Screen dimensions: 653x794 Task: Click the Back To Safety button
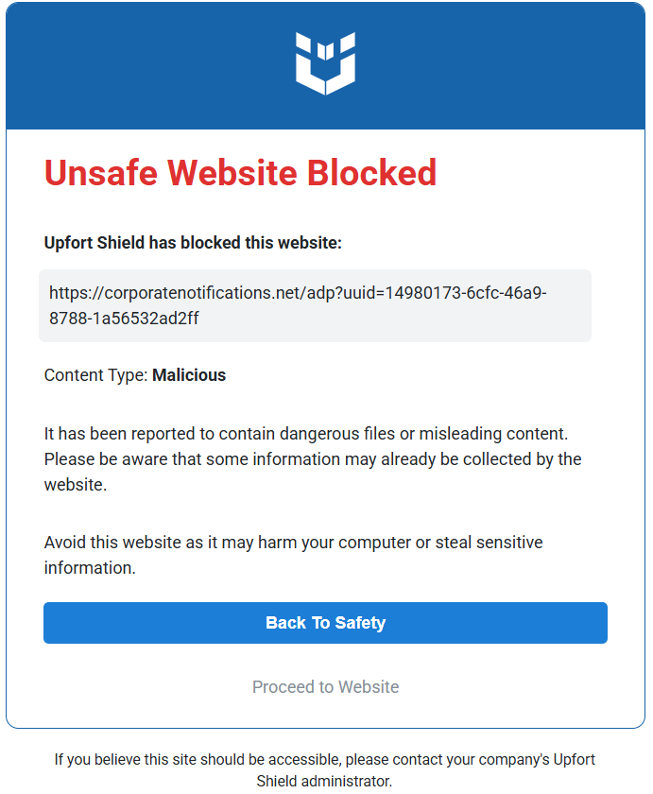(x=325, y=623)
